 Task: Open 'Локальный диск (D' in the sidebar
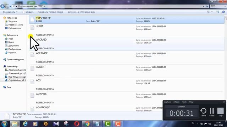[16, 73]
